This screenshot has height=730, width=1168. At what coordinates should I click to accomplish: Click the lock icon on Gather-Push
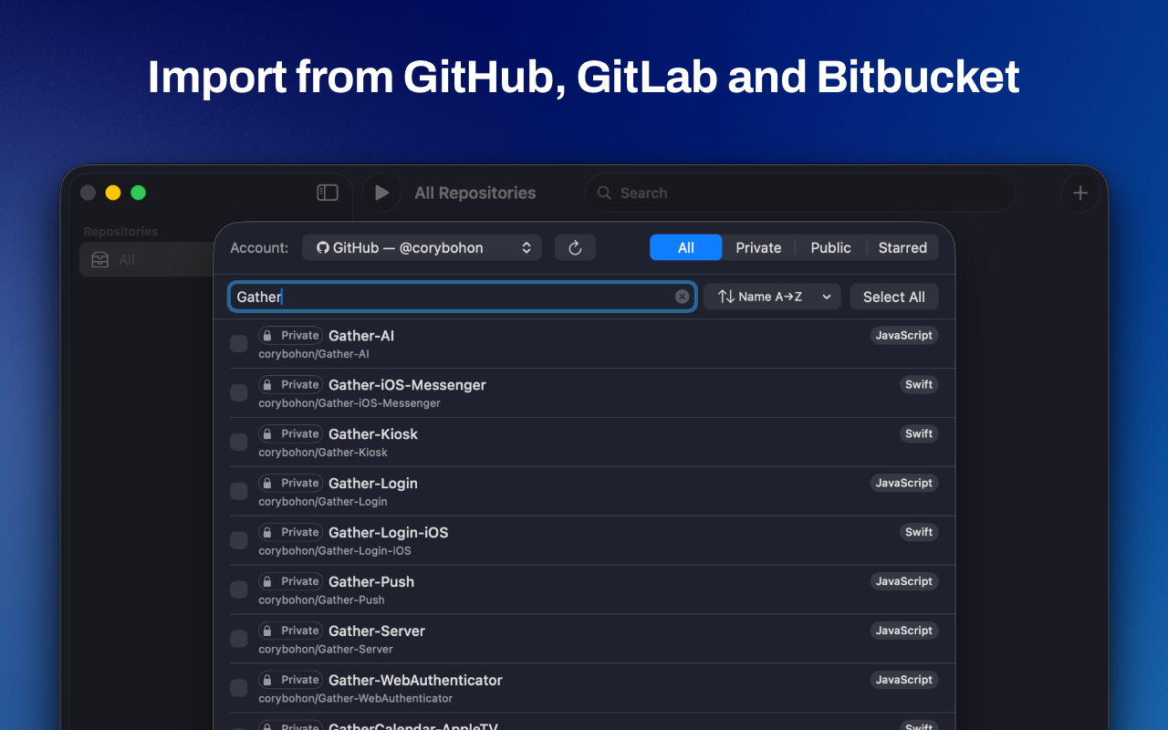pyautogui.click(x=268, y=582)
